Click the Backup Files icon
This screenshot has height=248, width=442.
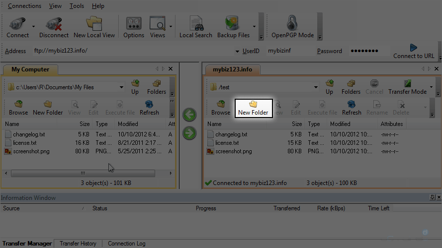[x=233, y=27]
